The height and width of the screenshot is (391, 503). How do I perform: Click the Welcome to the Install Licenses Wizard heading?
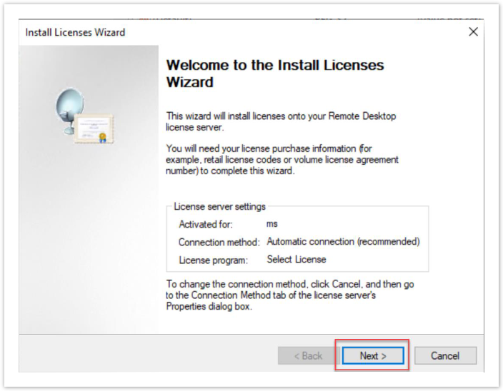(x=274, y=73)
